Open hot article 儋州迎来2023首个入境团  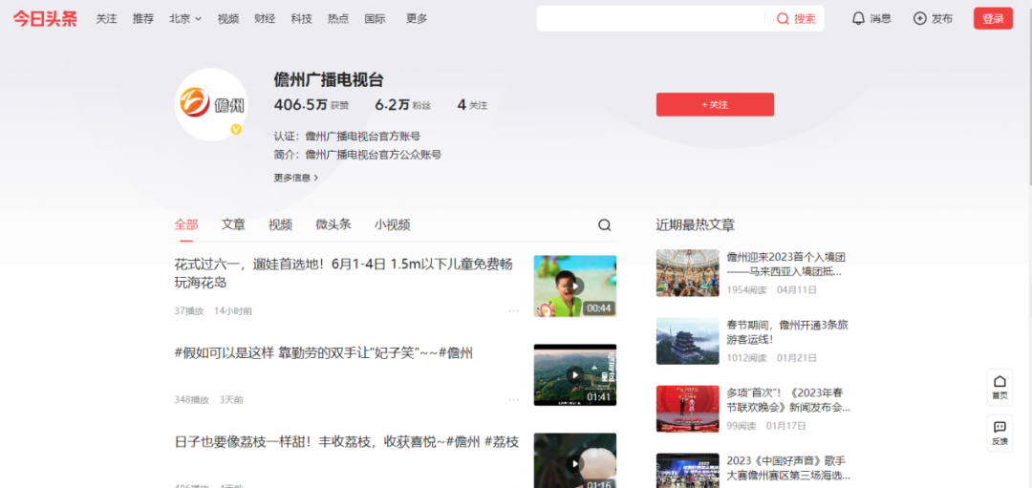(785, 264)
